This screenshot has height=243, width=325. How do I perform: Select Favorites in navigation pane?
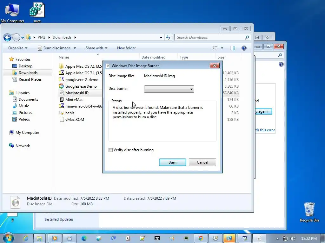23,59
